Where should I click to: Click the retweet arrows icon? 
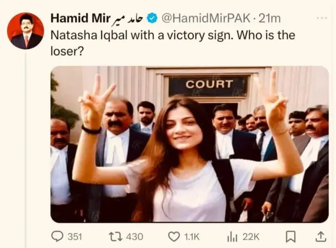click(x=115, y=236)
